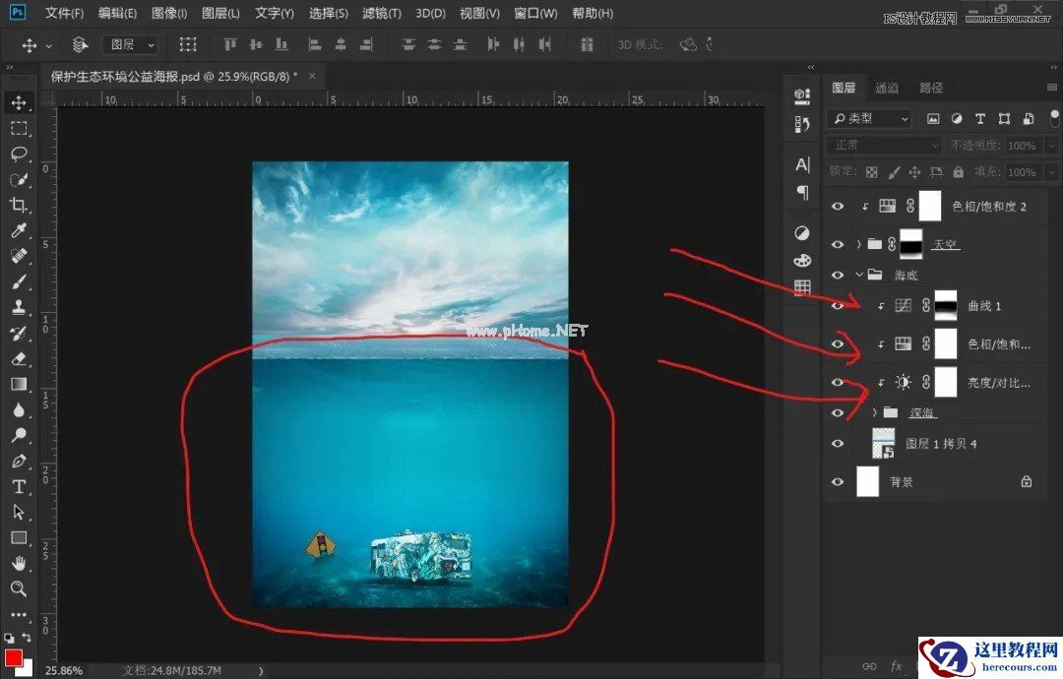Toggle visibility of the 曲线 1 layer
Image resolution: width=1063 pixels, height=679 pixels.
(838, 306)
